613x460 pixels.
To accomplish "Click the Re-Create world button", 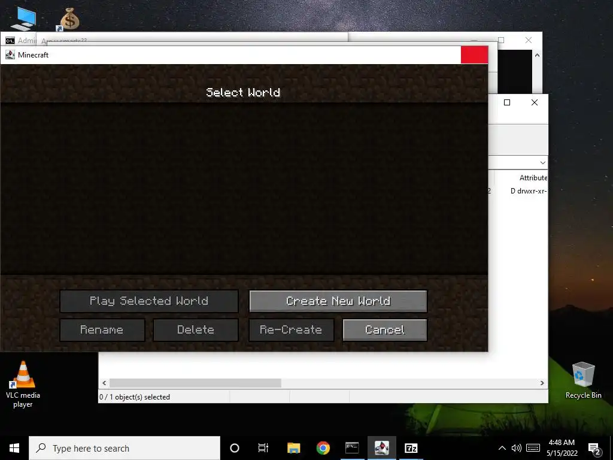I will coord(292,330).
